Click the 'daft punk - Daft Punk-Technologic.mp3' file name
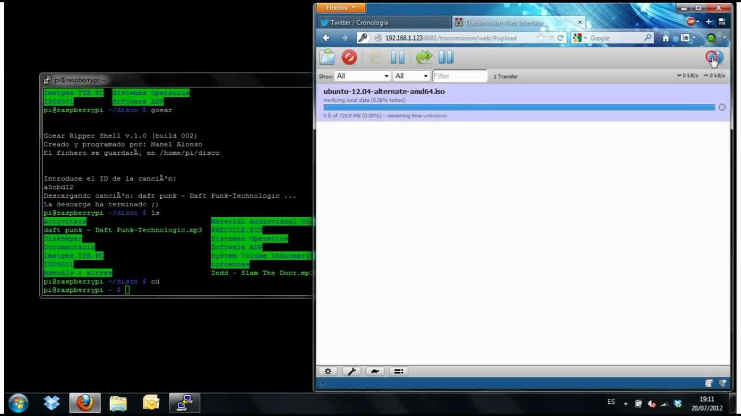The height and width of the screenshot is (416, 741). (123, 230)
